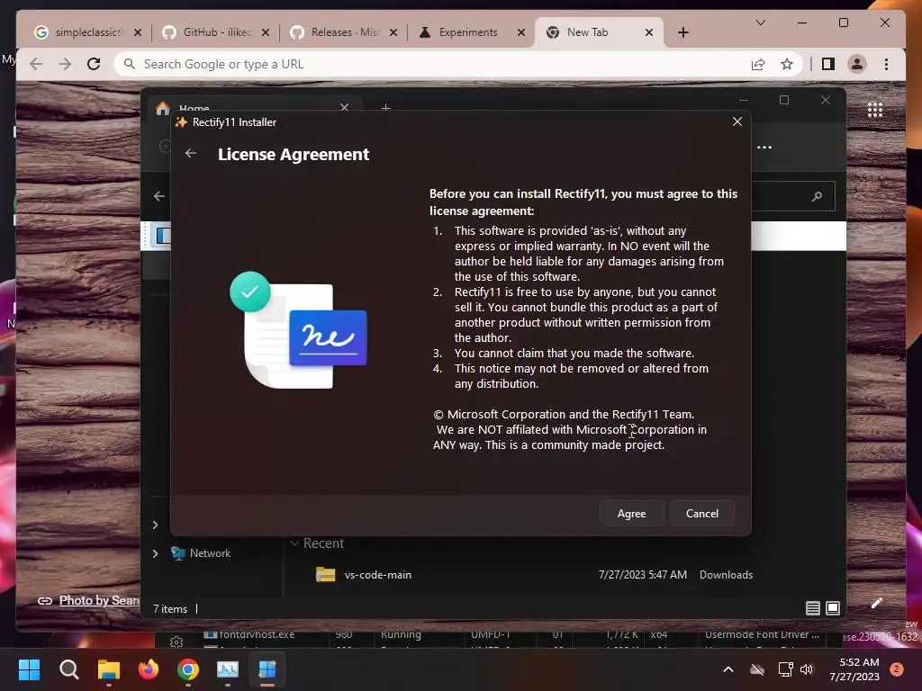The height and width of the screenshot is (691, 922).
Task: Open volume control in tray
Action: [x=807, y=669]
